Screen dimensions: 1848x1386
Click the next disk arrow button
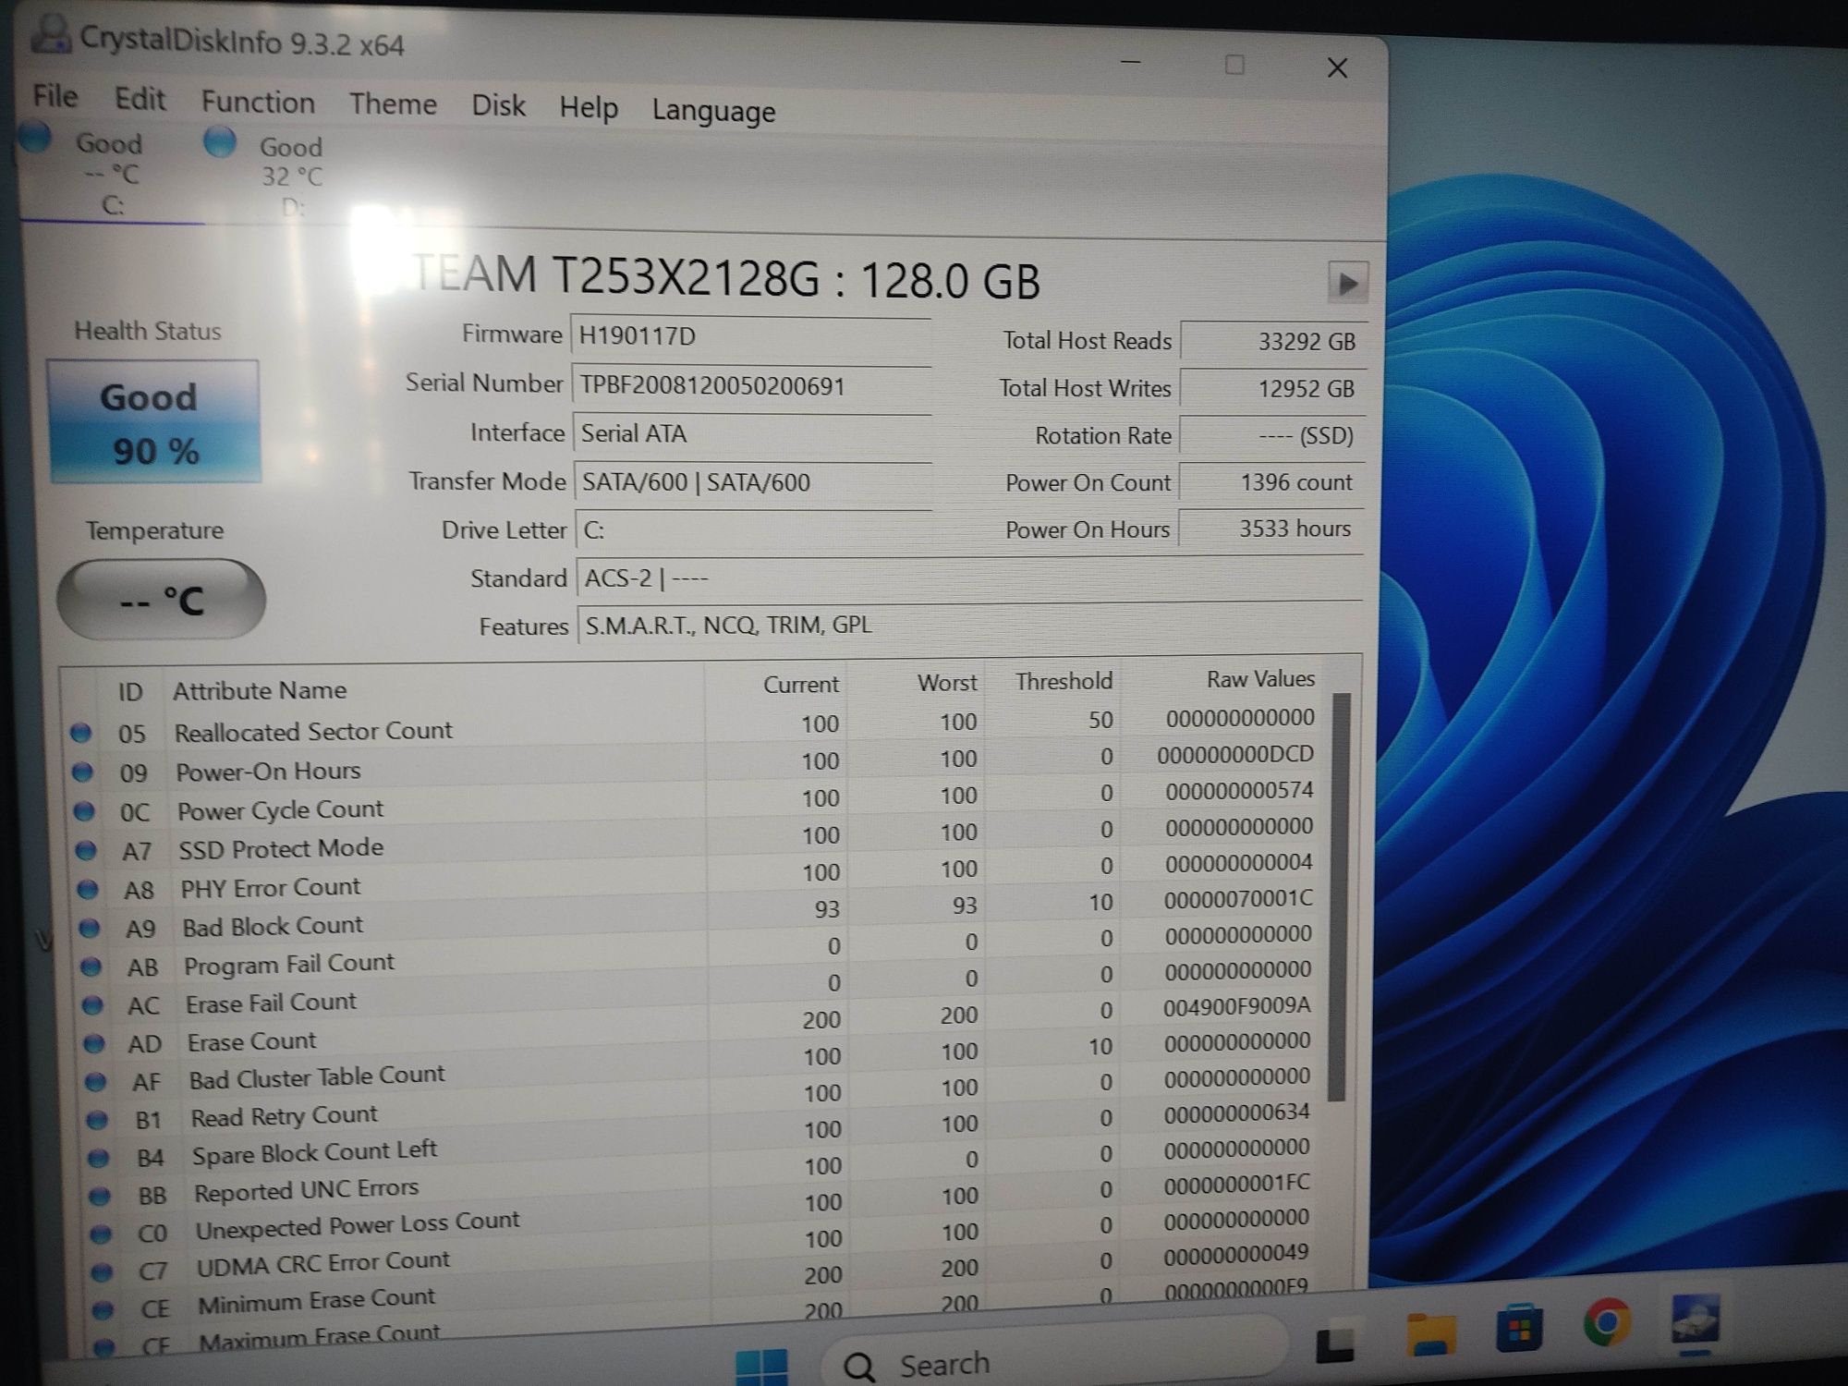[1347, 283]
